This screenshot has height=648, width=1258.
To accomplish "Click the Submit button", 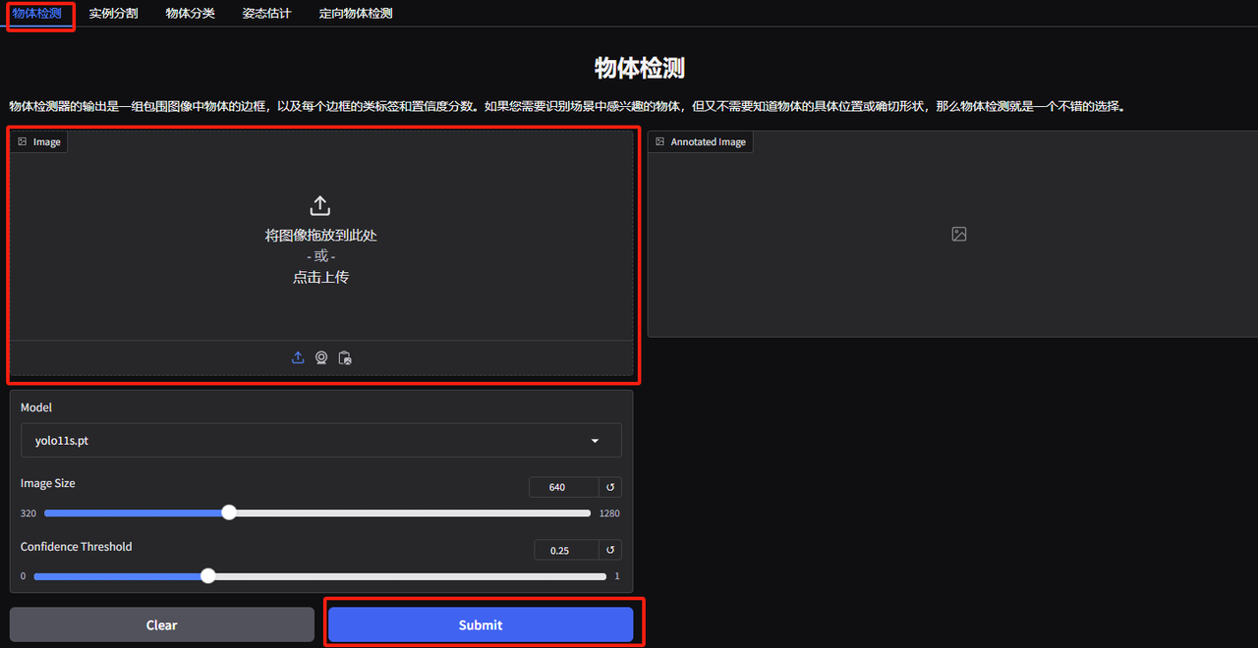I will click(481, 624).
